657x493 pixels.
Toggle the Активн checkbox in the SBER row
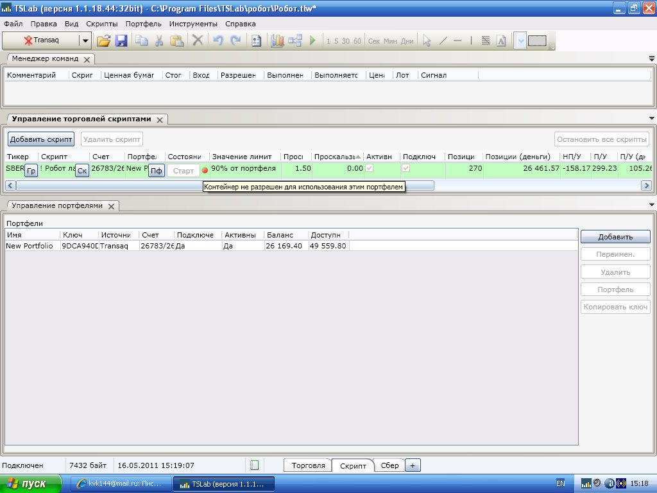coord(370,169)
